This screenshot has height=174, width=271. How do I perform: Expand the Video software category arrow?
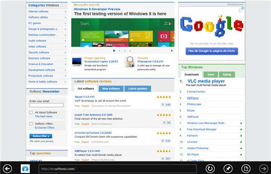point(65,47)
